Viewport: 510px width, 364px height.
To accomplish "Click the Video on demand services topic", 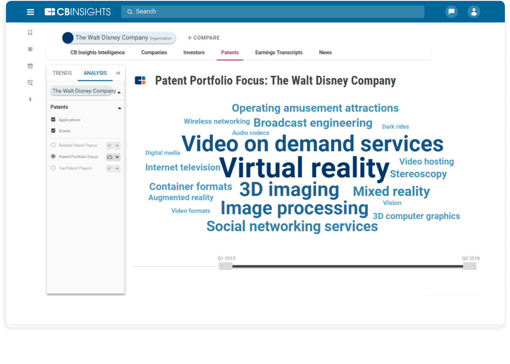I will click(312, 143).
